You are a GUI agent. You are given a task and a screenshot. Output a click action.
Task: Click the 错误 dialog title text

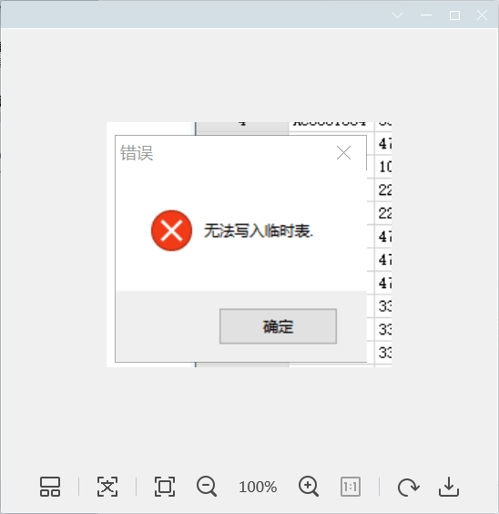coord(137,153)
